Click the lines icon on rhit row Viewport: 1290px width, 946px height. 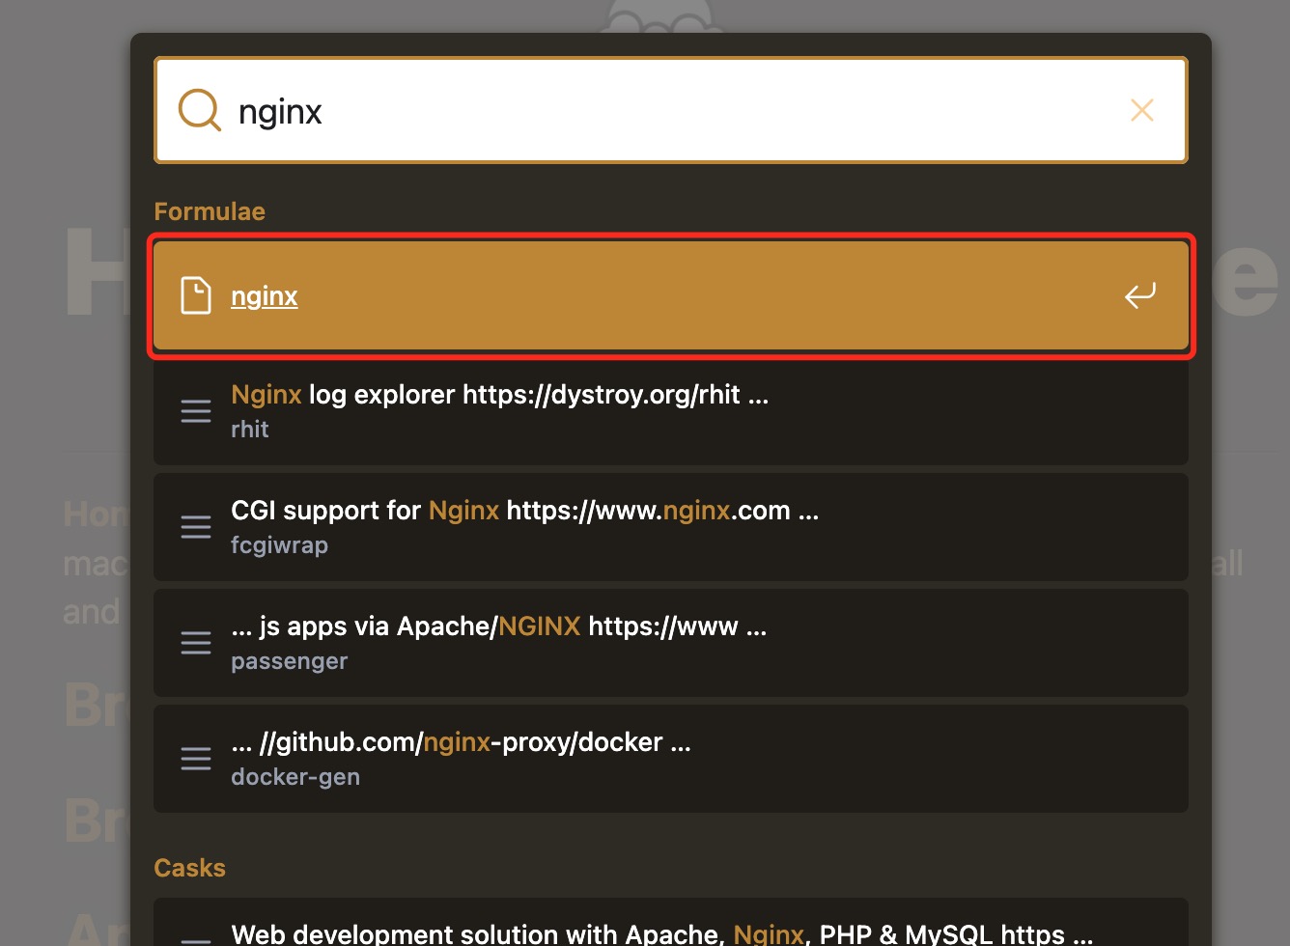click(196, 411)
